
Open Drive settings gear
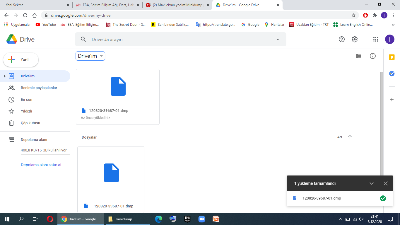(x=355, y=39)
